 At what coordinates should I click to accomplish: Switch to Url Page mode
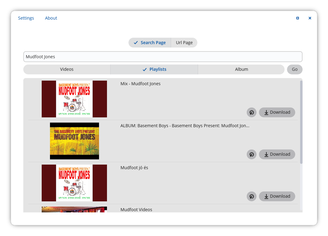tap(184, 43)
